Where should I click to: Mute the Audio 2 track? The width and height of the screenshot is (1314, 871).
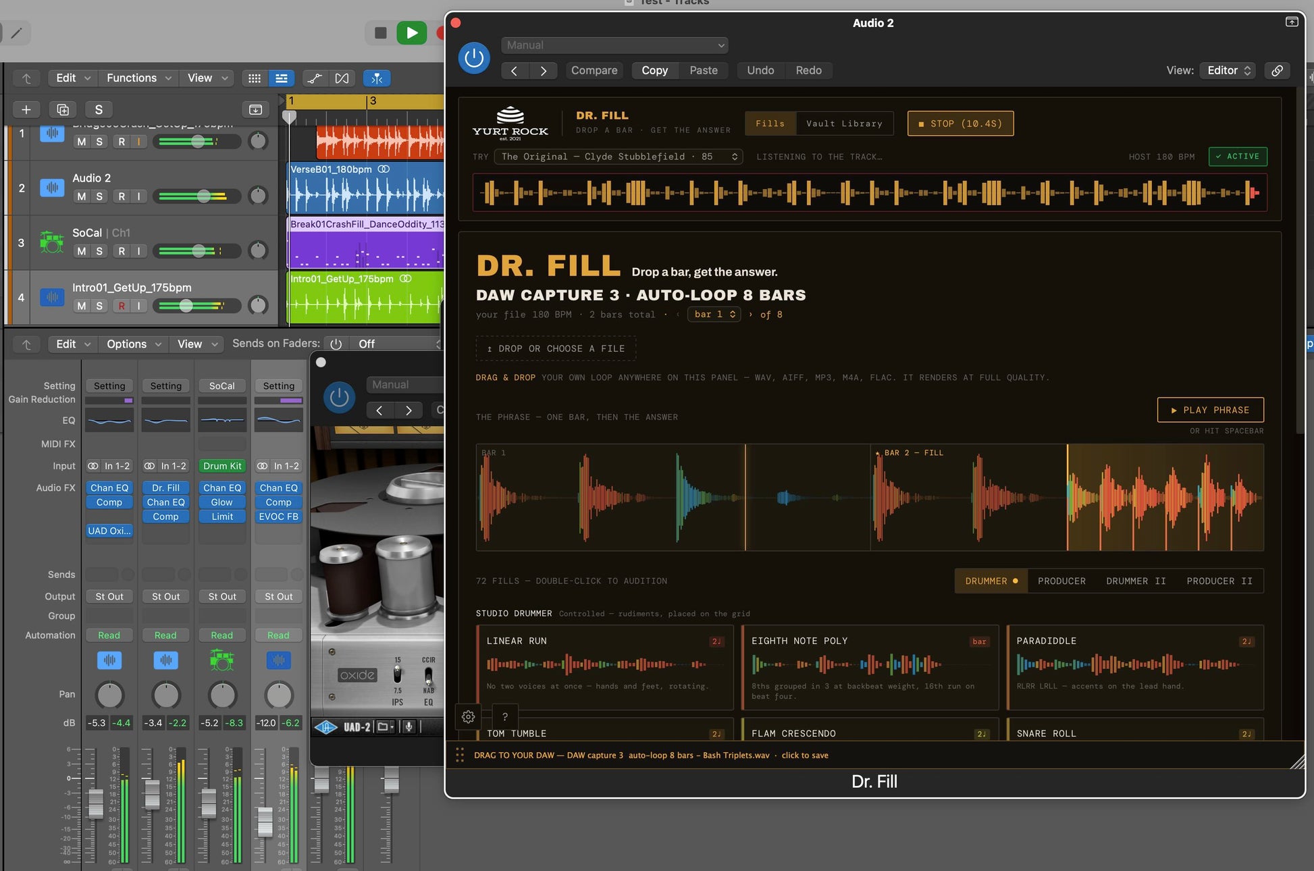[82, 196]
